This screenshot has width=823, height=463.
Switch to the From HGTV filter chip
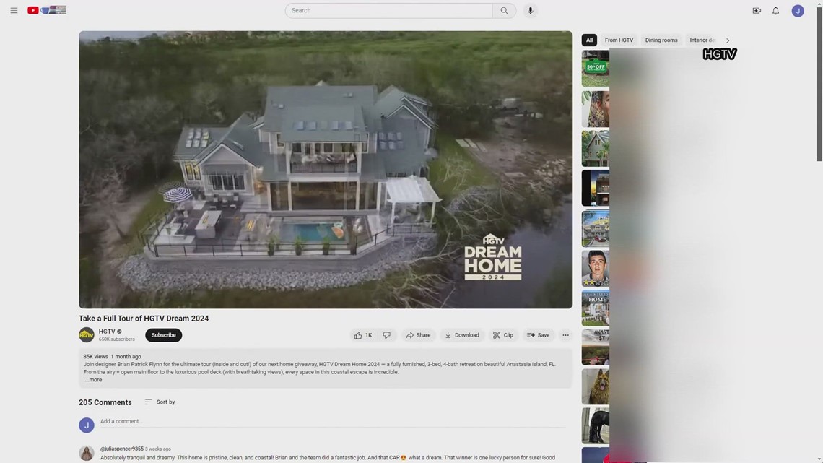tap(618, 40)
